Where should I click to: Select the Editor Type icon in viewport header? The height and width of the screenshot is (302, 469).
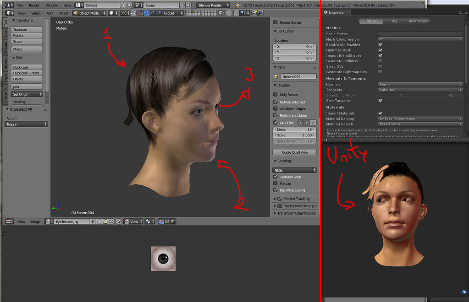click(9, 13)
